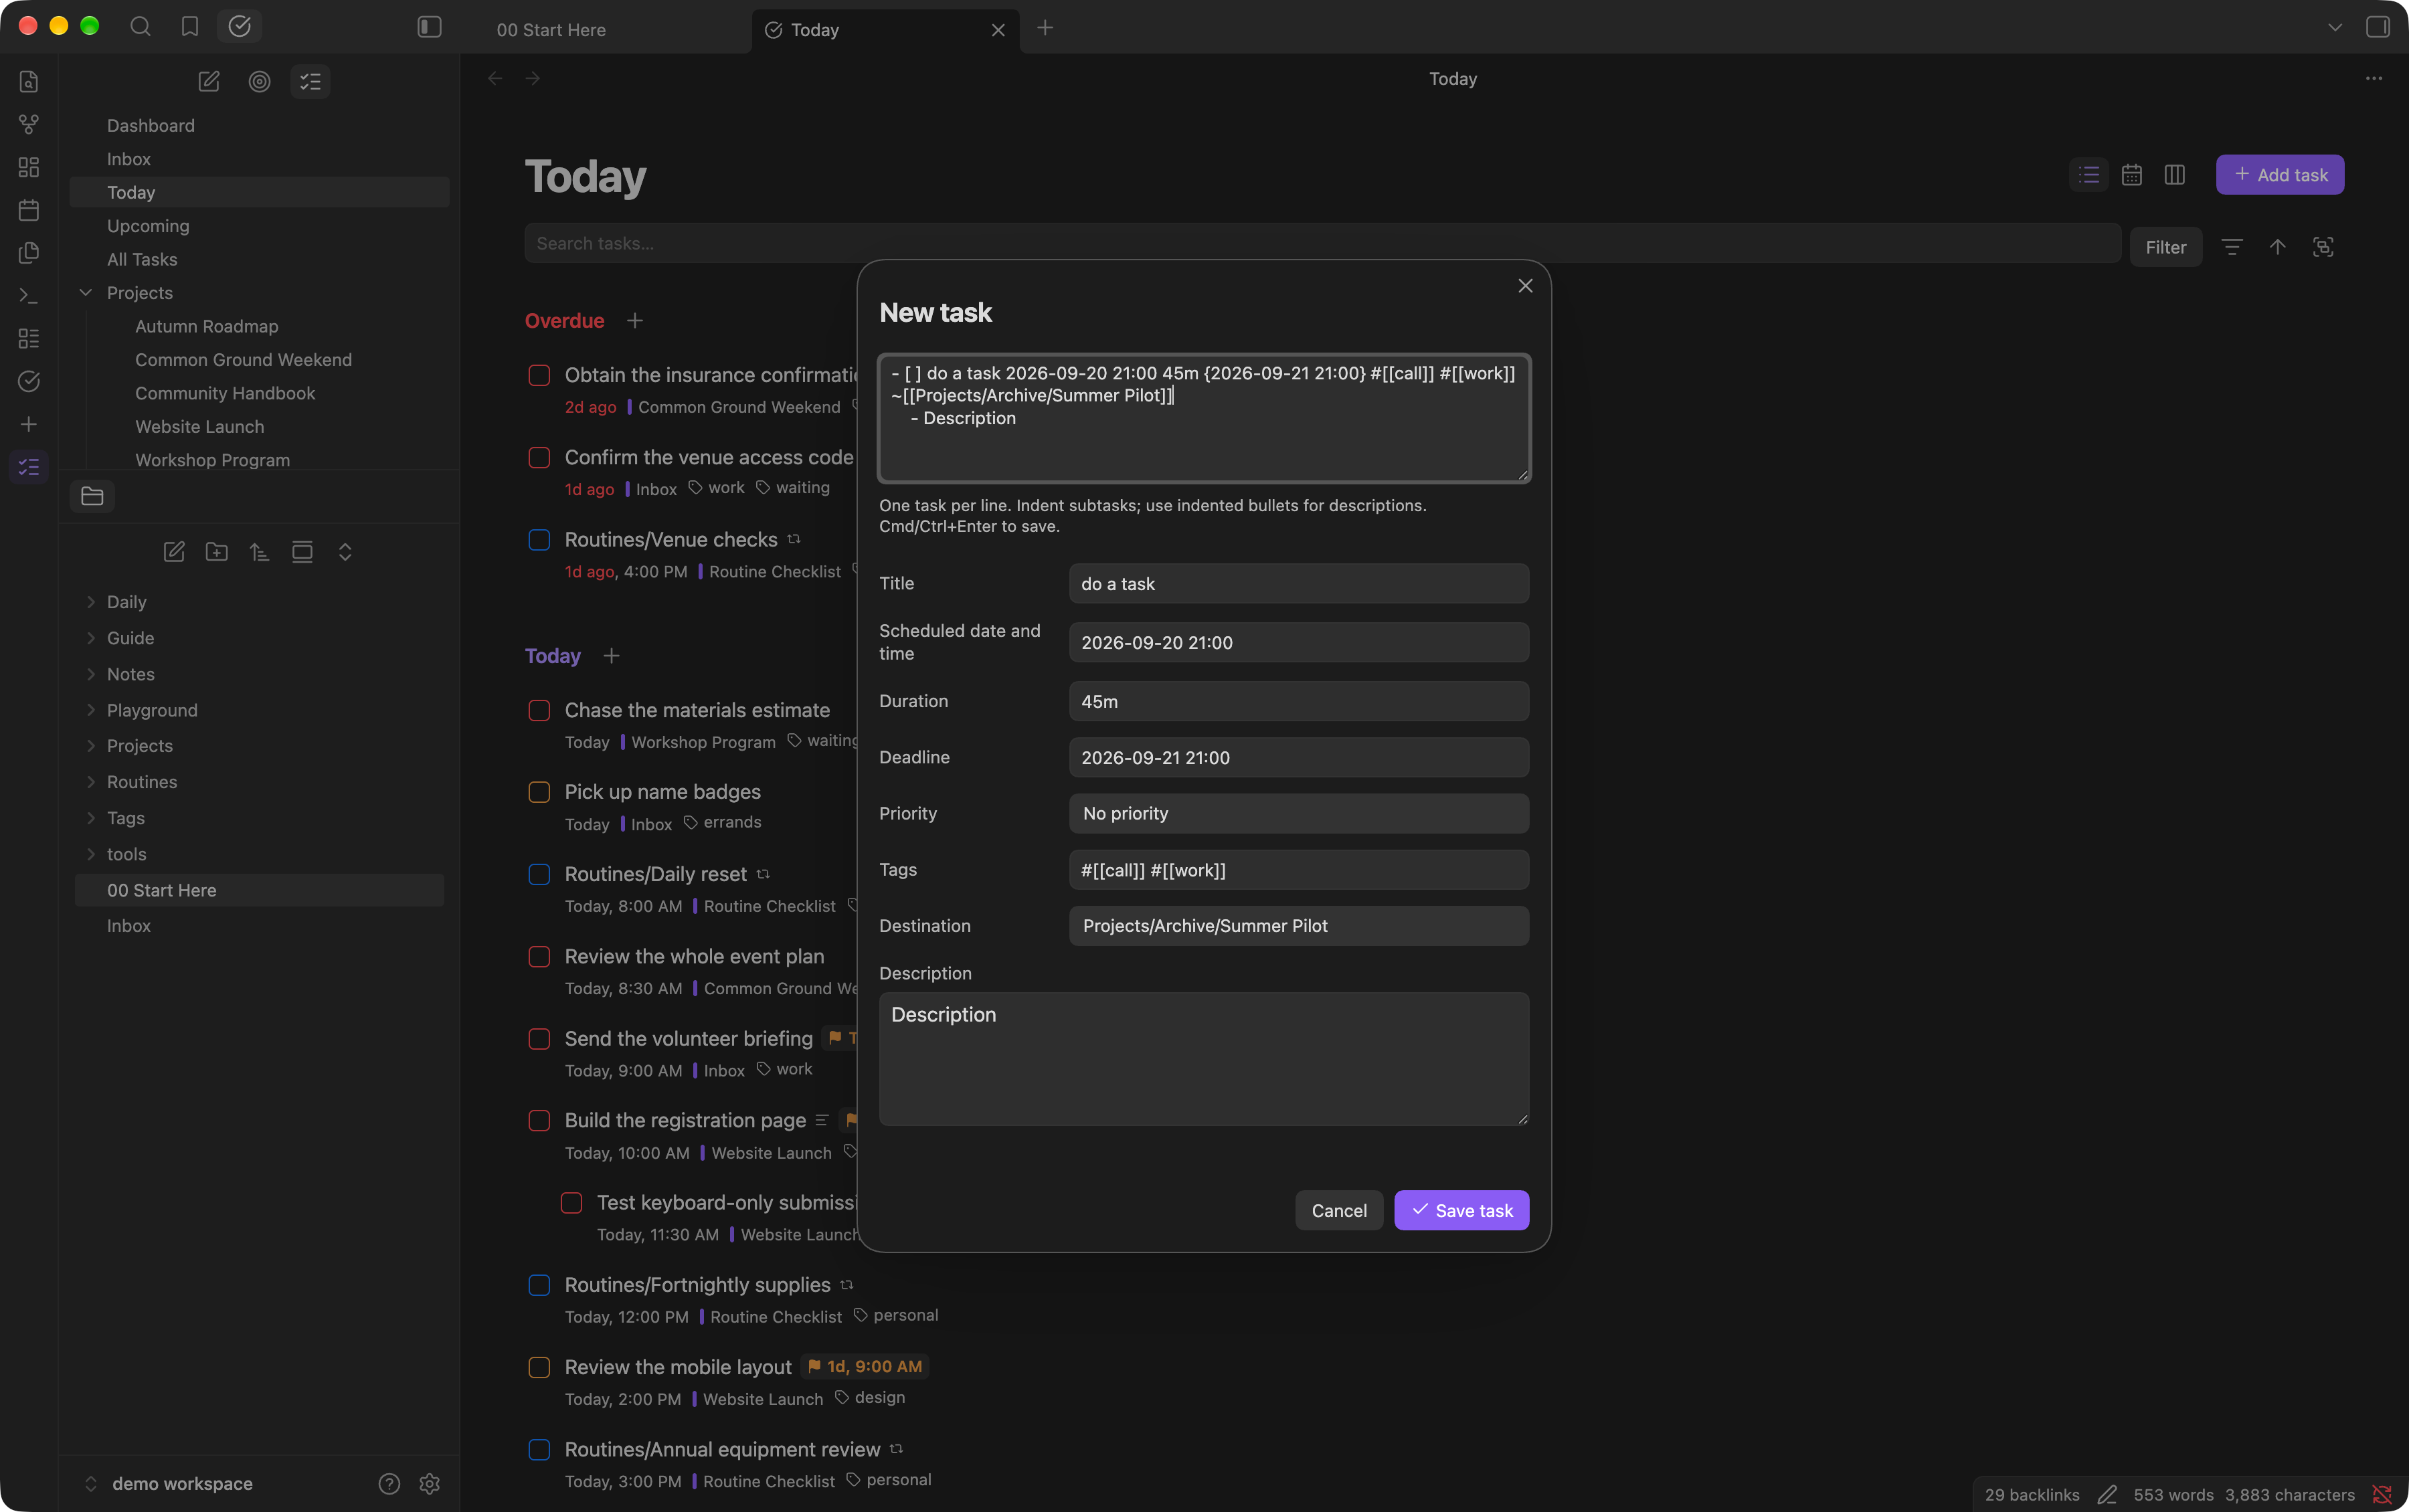
Task: Expand the Routines folder
Action: [91, 782]
